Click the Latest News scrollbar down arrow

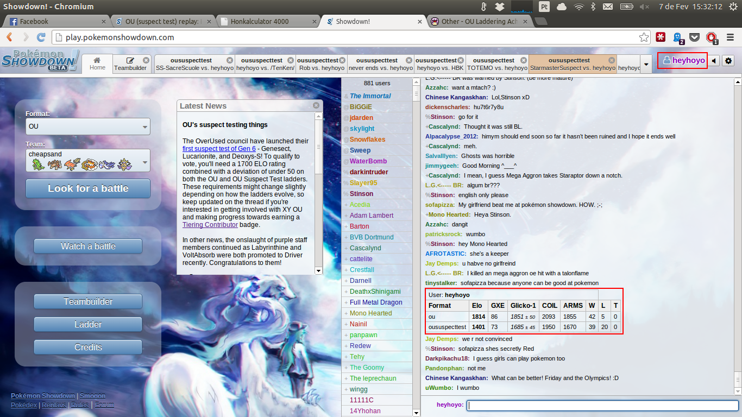click(x=318, y=270)
